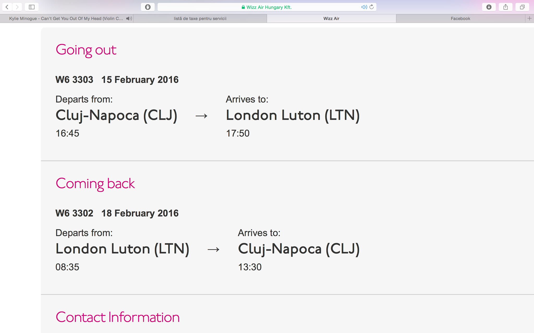Click the green padlock security icon
Image resolution: width=534 pixels, height=333 pixels.
tap(243, 7)
